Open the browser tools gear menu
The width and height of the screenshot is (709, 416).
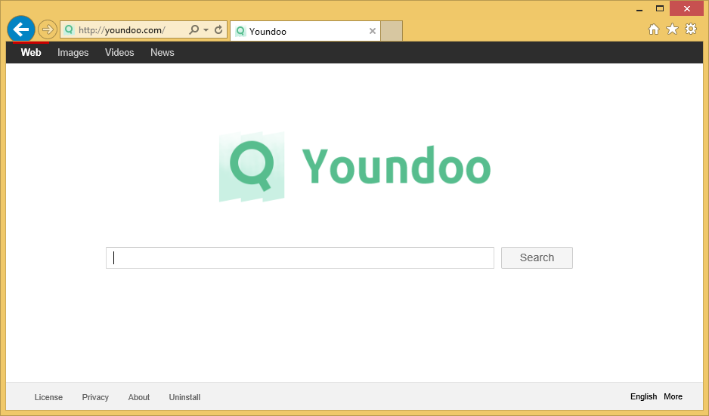(x=691, y=29)
